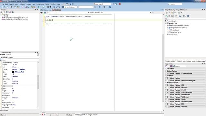Click the back navigation arrow icon
This screenshot has height=116, width=206.
click(99, 7)
